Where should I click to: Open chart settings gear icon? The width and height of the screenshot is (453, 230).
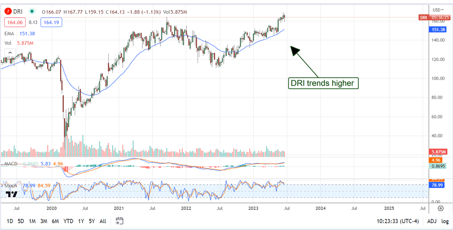tap(440, 208)
